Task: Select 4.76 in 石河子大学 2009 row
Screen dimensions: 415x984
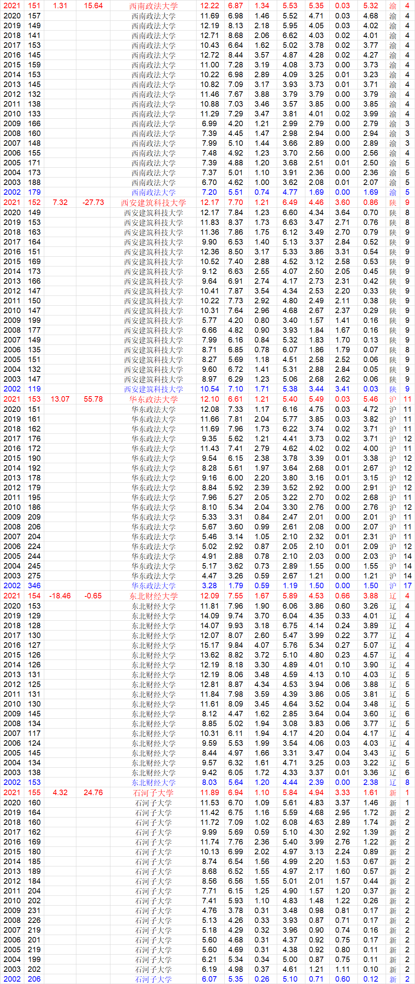Action: (209, 911)
